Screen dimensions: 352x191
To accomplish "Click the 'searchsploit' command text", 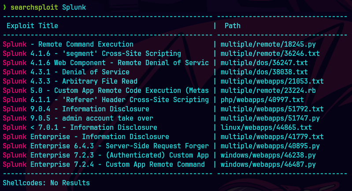I will tap(34, 7).
